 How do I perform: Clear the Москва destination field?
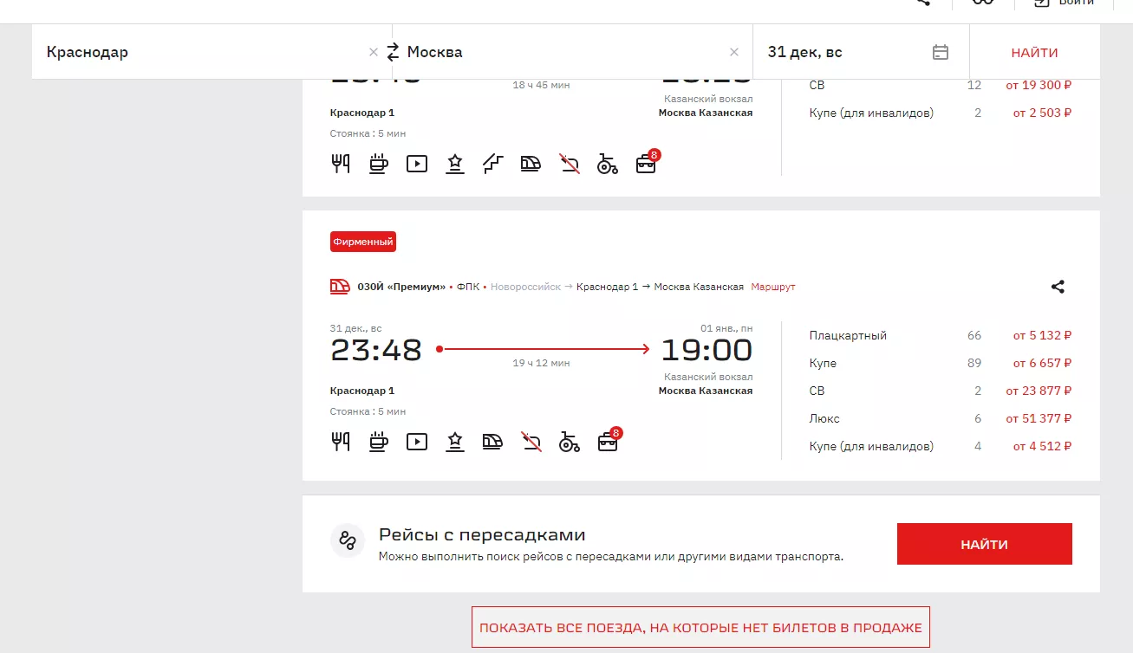point(734,52)
